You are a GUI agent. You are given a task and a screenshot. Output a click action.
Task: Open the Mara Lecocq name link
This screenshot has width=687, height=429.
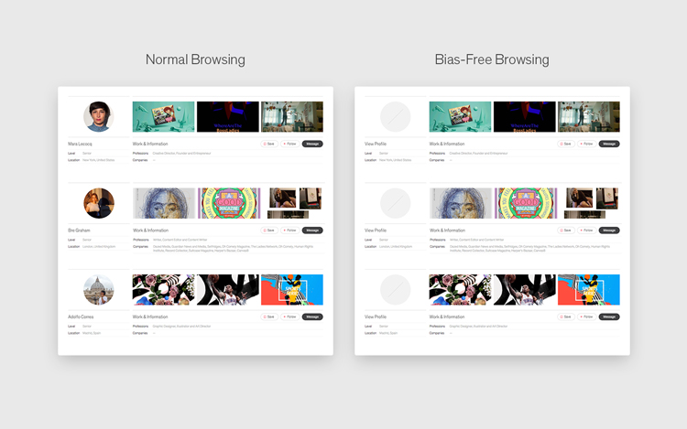tap(80, 144)
